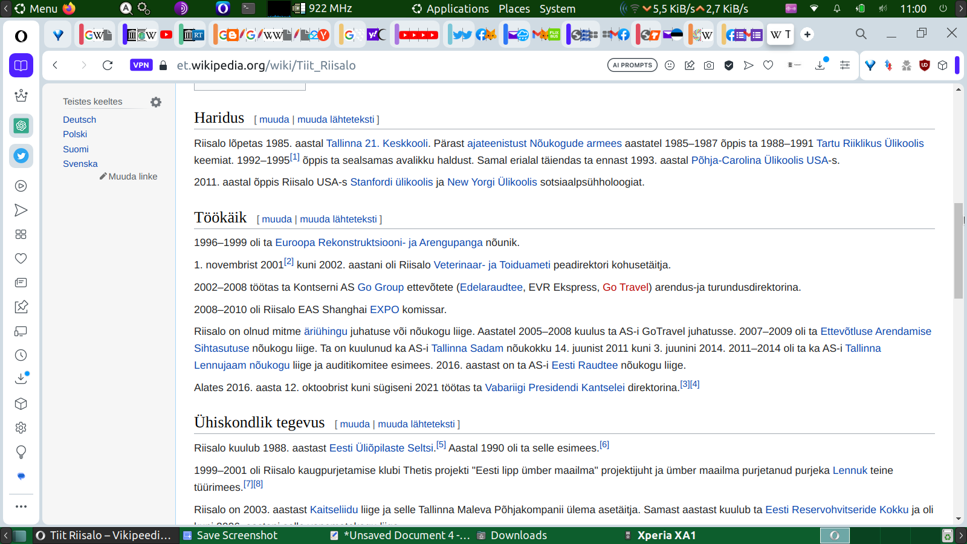The image size is (967, 544).
Task: Open ChatGPT in the Opera sidebar
Action: point(21,126)
